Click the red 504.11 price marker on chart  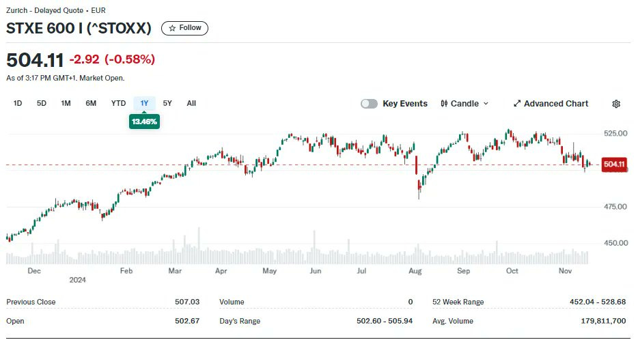[x=614, y=165]
